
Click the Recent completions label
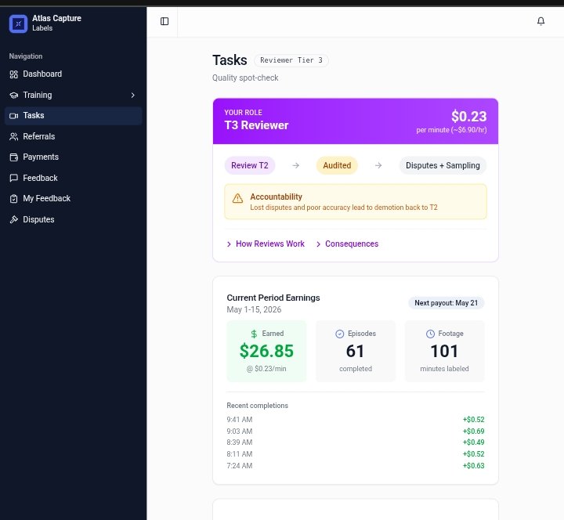coord(257,406)
